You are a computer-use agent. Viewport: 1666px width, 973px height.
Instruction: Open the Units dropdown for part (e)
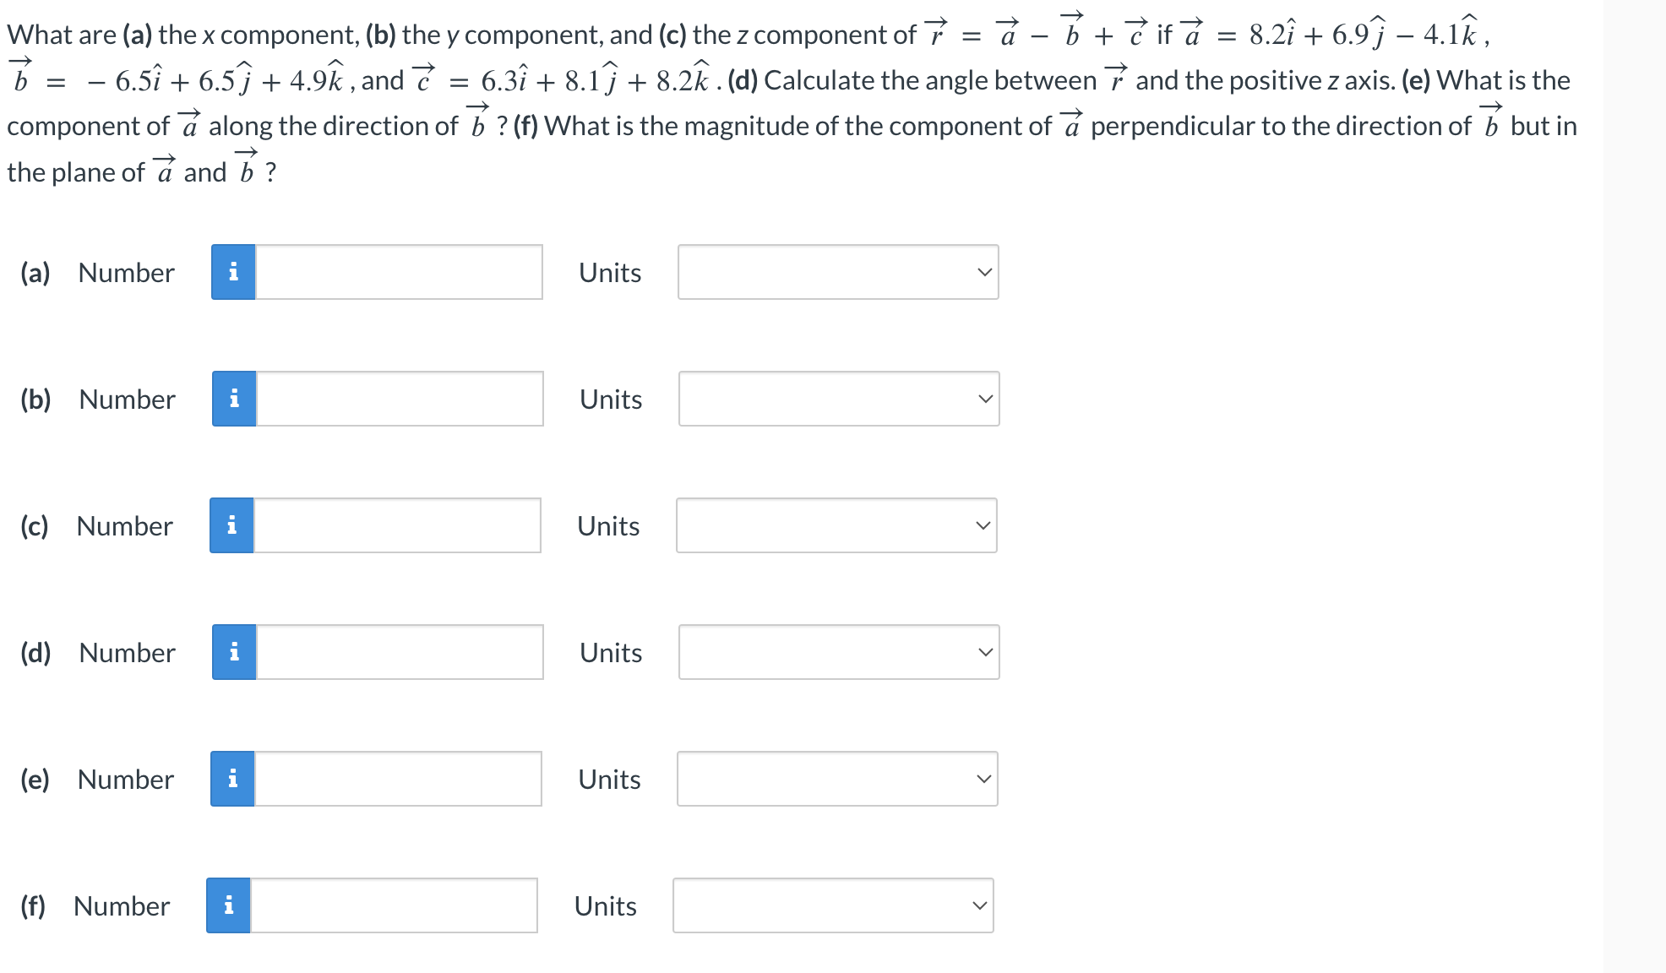(x=836, y=778)
